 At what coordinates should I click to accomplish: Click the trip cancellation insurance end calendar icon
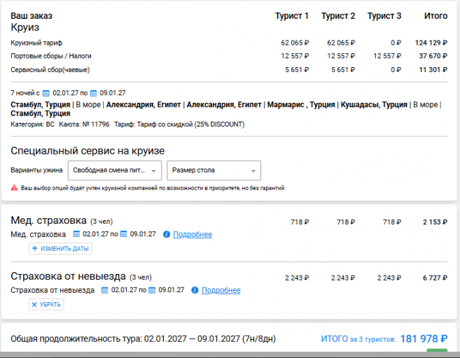pyautogui.click(x=152, y=290)
